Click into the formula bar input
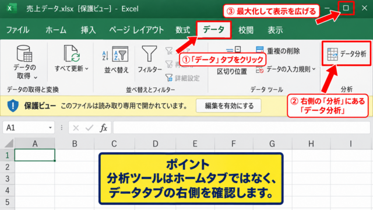Viewport: 373px width, 210px height. pyautogui.click(x=241, y=128)
